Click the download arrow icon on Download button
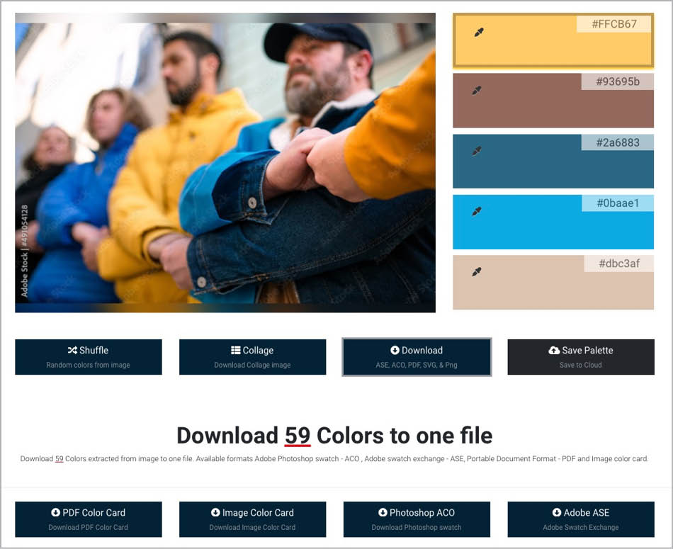Viewport: 673px width, 549px height. (x=395, y=350)
